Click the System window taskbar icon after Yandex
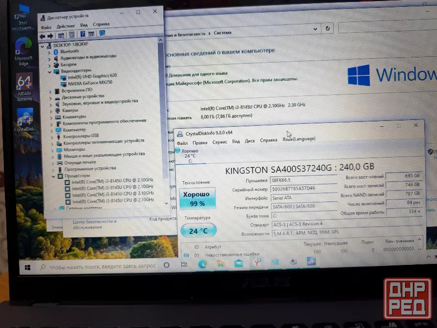 [x=275, y=262]
